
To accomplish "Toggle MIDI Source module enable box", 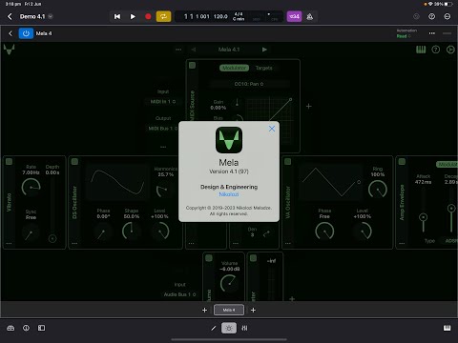I will point(192,66).
